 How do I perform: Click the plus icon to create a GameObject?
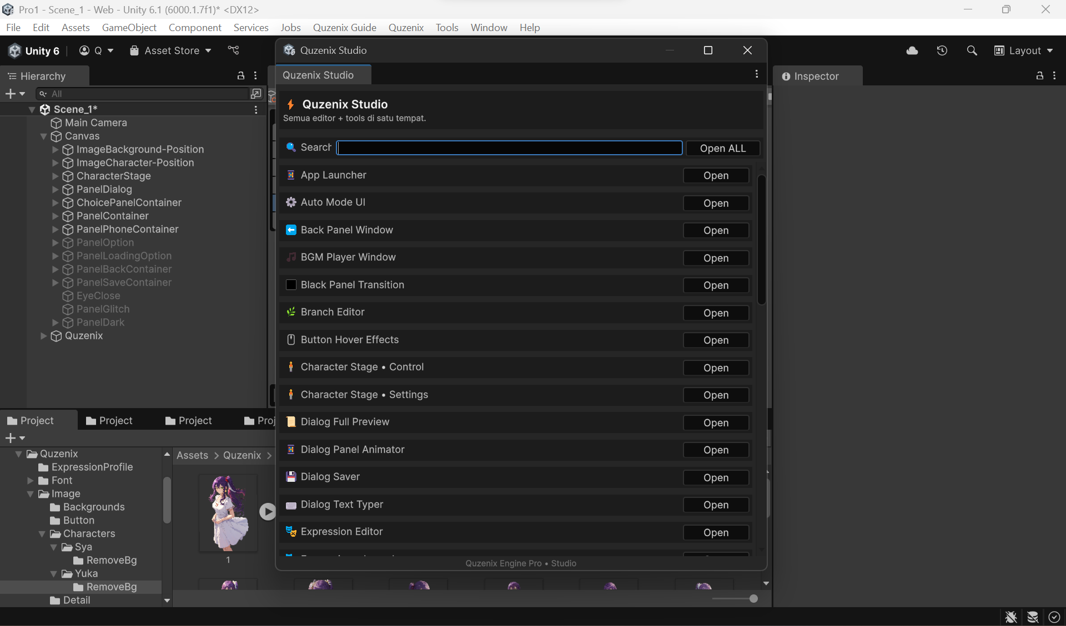(x=11, y=94)
